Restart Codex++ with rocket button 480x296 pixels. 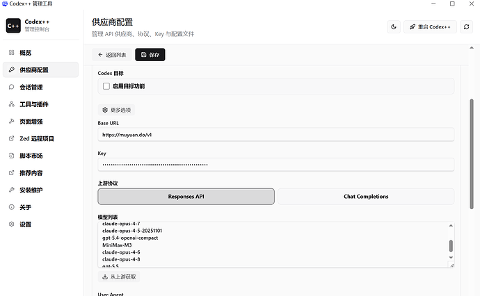click(430, 27)
